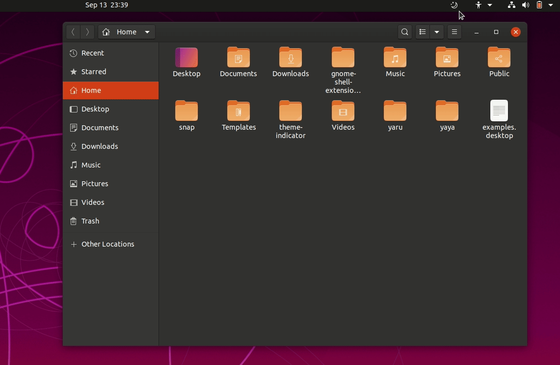The image size is (560, 365).
Task: Open Trash from the sidebar
Action: 90,221
